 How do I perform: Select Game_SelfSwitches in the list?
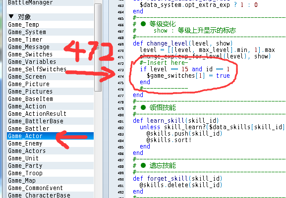[50, 69]
